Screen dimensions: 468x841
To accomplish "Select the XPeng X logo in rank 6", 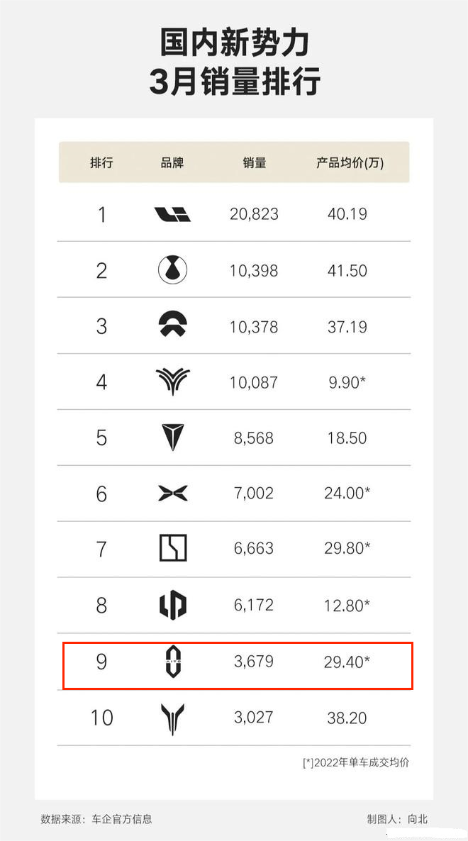I will pyautogui.click(x=172, y=493).
